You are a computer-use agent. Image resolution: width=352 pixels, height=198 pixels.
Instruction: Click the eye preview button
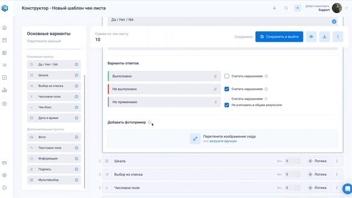tap(311, 37)
